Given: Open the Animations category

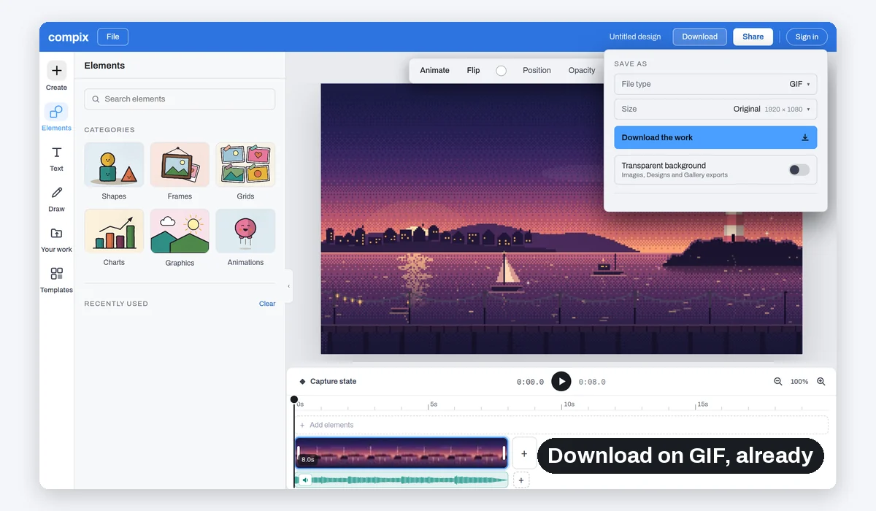Looking at the screenshot, I should 245,237.
